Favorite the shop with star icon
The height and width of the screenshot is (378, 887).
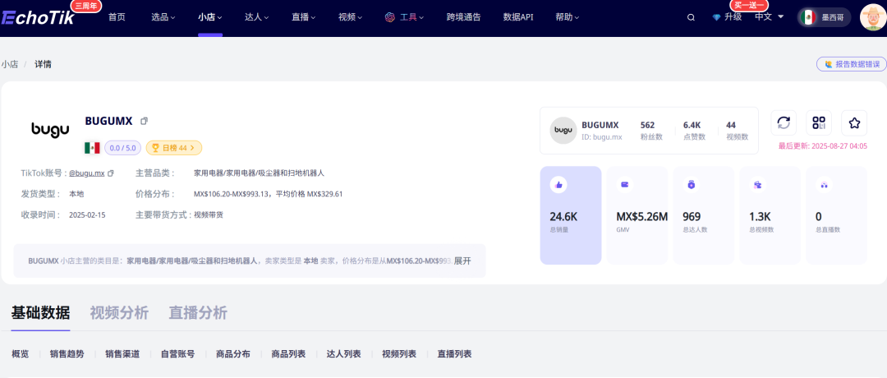pyautogui.click(x=854, y=123)
